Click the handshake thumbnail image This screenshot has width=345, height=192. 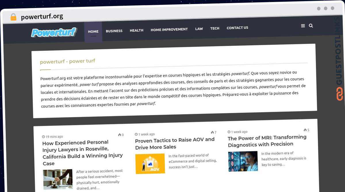(x=58, y=179)
